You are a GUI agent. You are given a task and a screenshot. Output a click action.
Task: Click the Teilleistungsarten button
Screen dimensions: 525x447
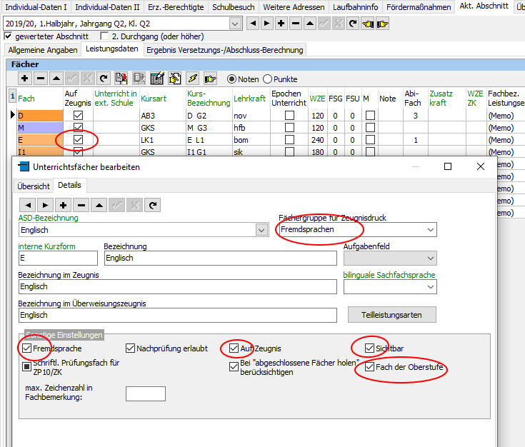coord(391,315)
